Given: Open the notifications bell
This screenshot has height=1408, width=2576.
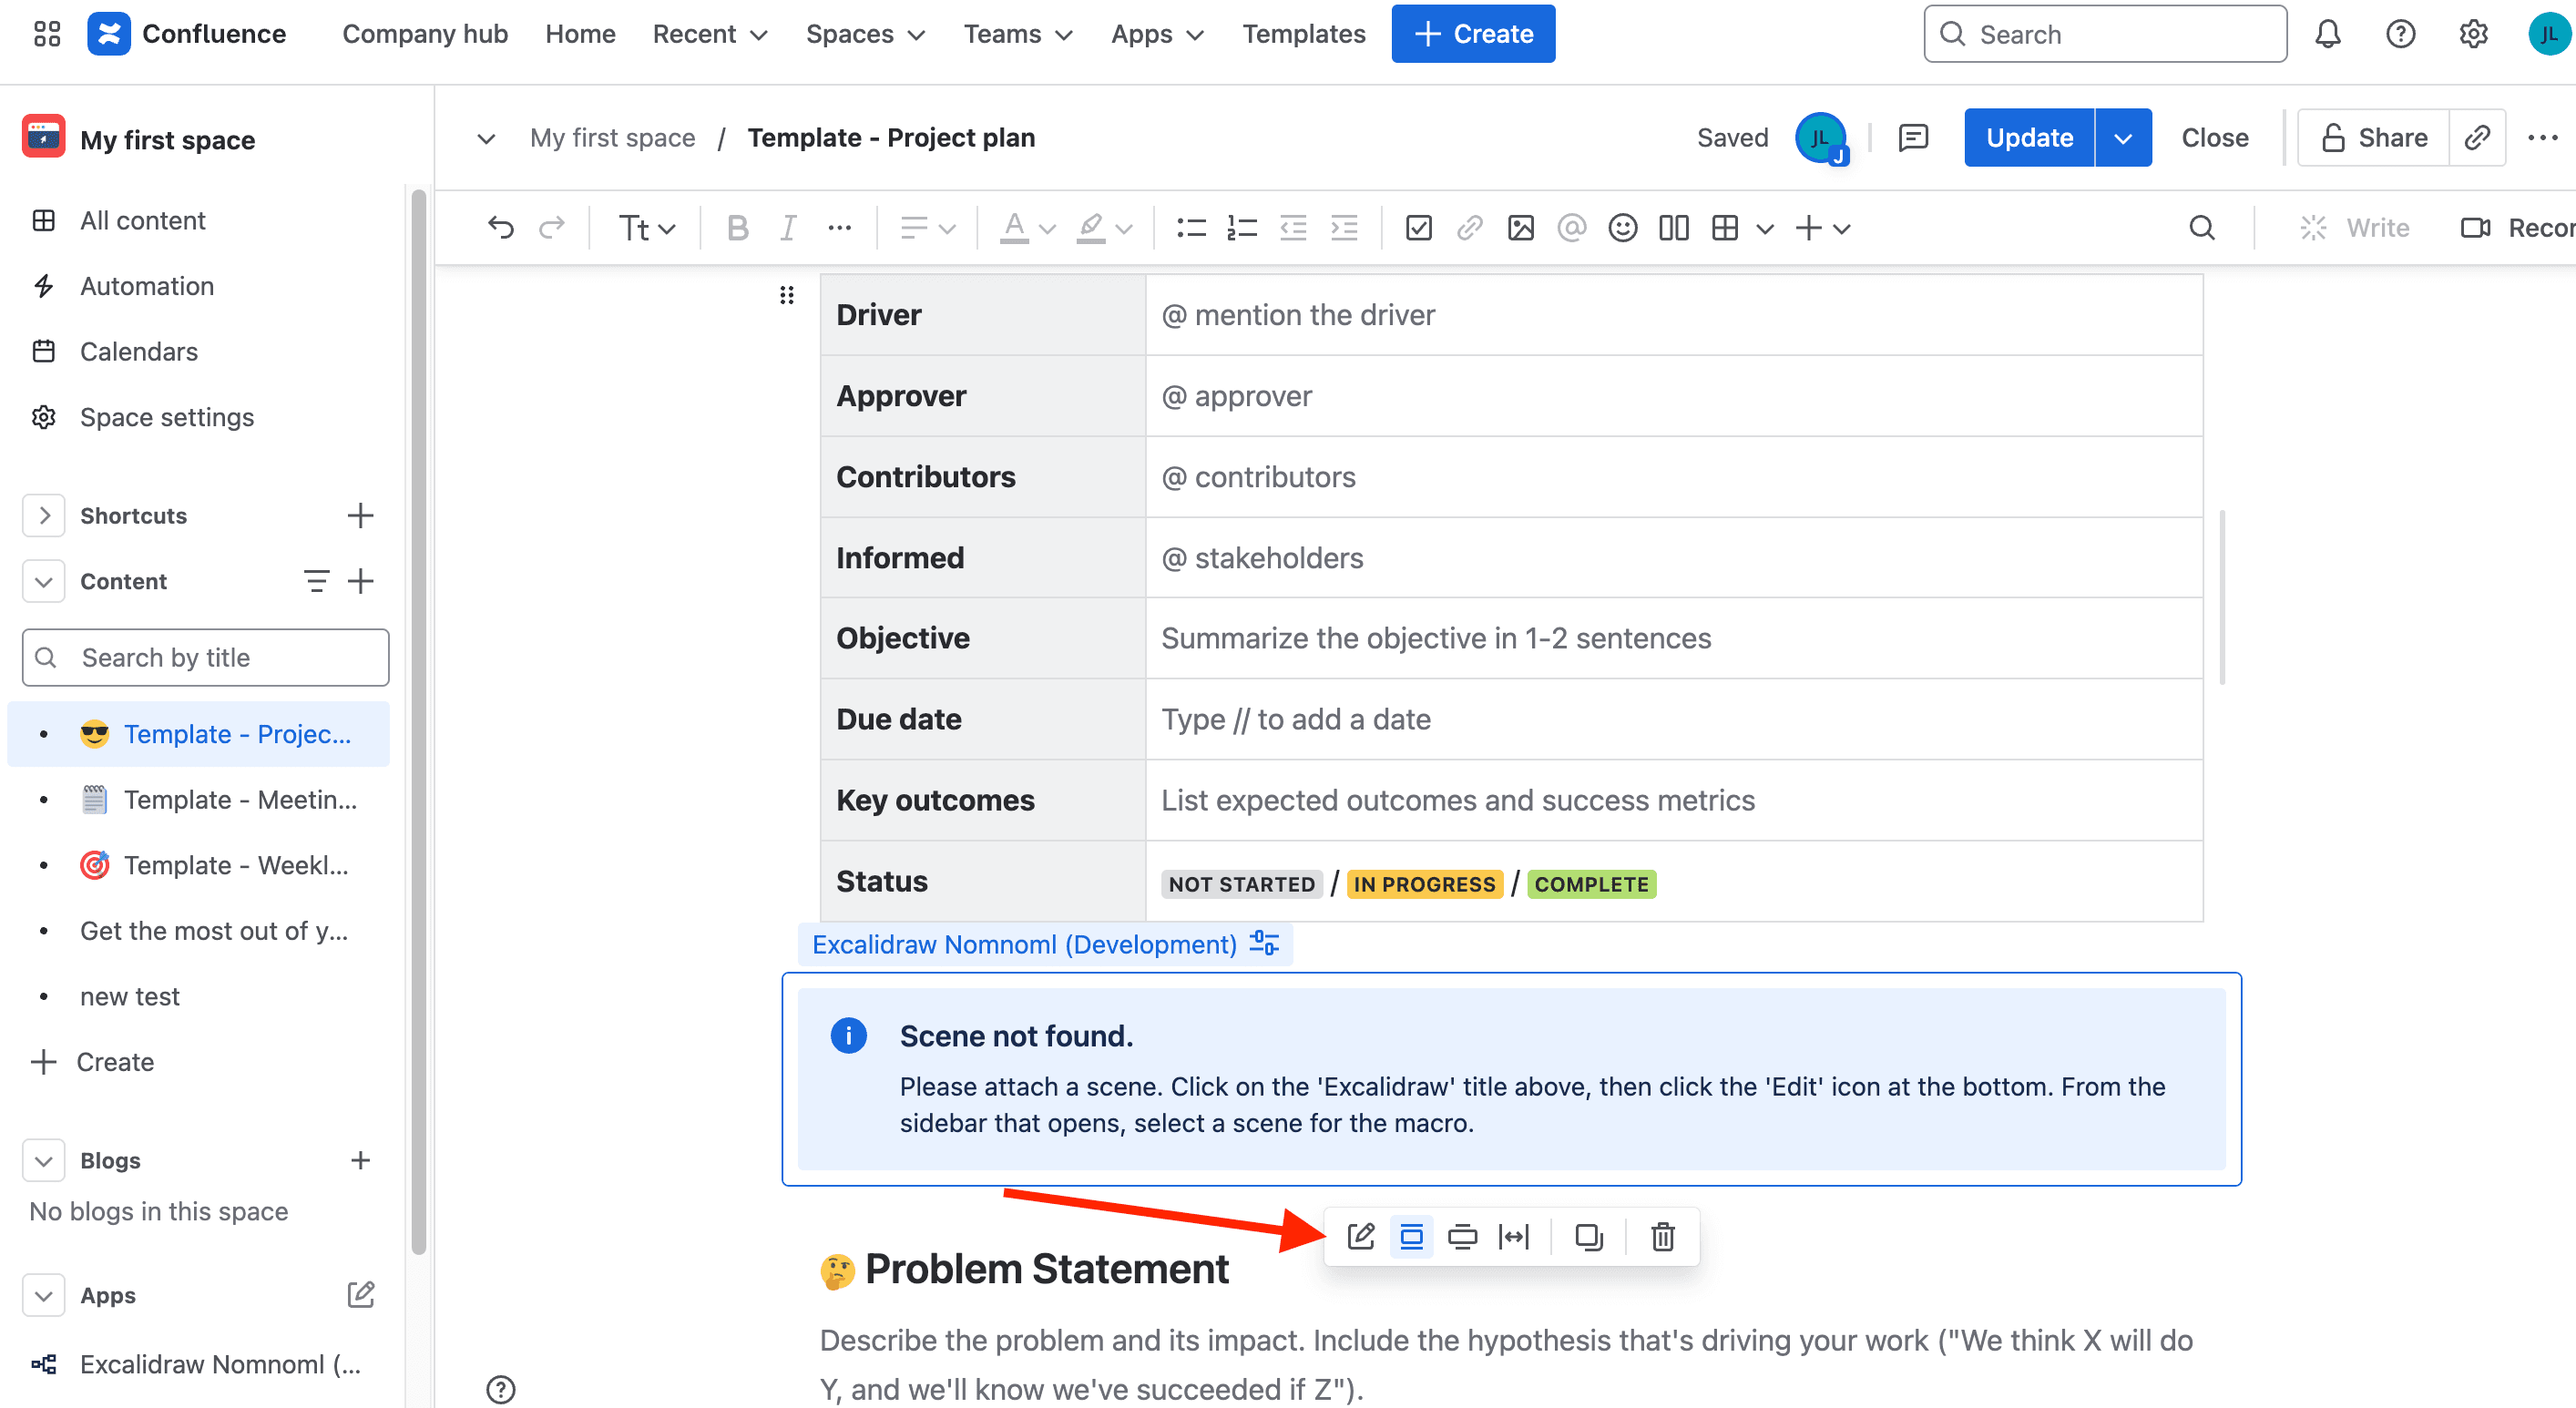Looking at the screenshot, I should pyautogui.click(x=2328, y=34).
